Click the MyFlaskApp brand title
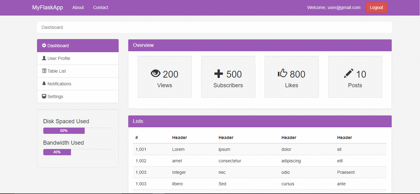This screenshot has width=420, height=194. coord(47,7)
